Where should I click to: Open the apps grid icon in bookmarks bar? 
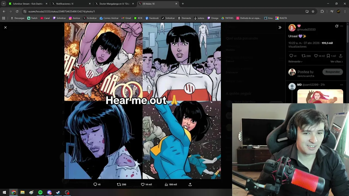coord(4,18)
